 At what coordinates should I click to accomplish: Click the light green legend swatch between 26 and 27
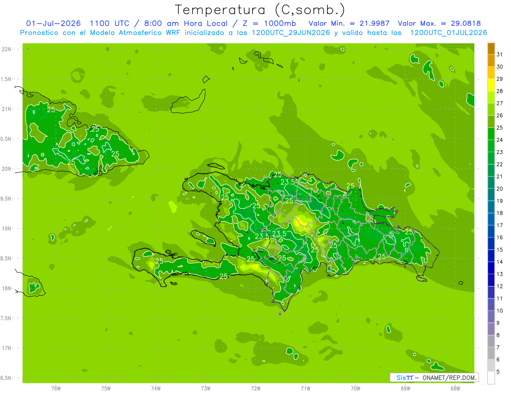491,109
